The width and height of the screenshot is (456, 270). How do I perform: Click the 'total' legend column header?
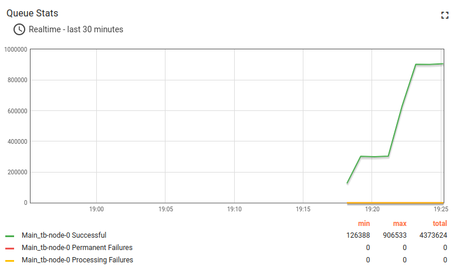(439, 224)
